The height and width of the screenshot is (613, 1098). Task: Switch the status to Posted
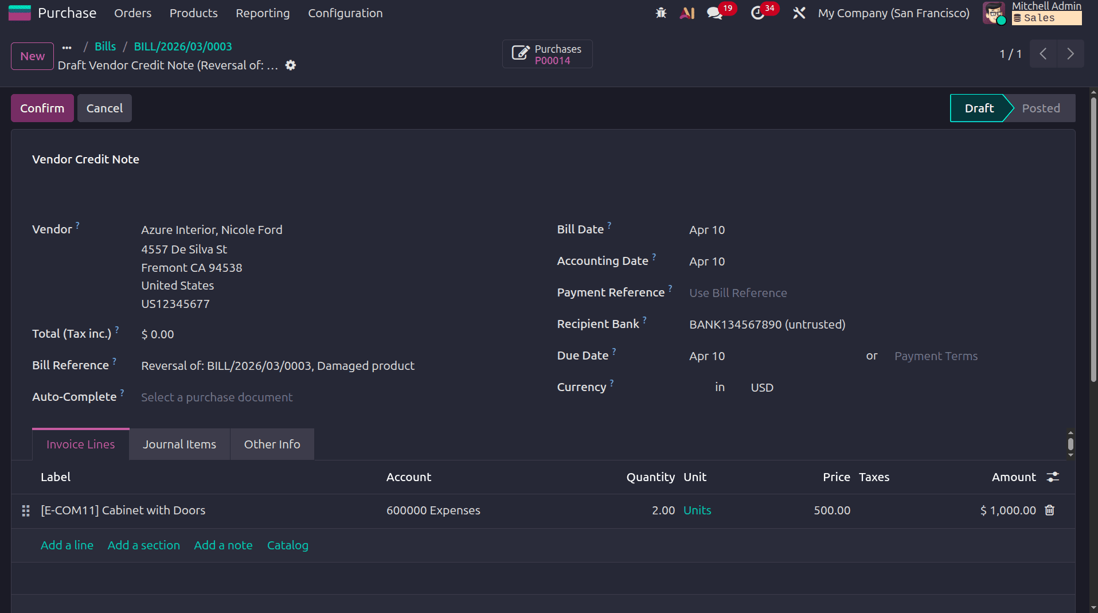[x=1041, y=108]
